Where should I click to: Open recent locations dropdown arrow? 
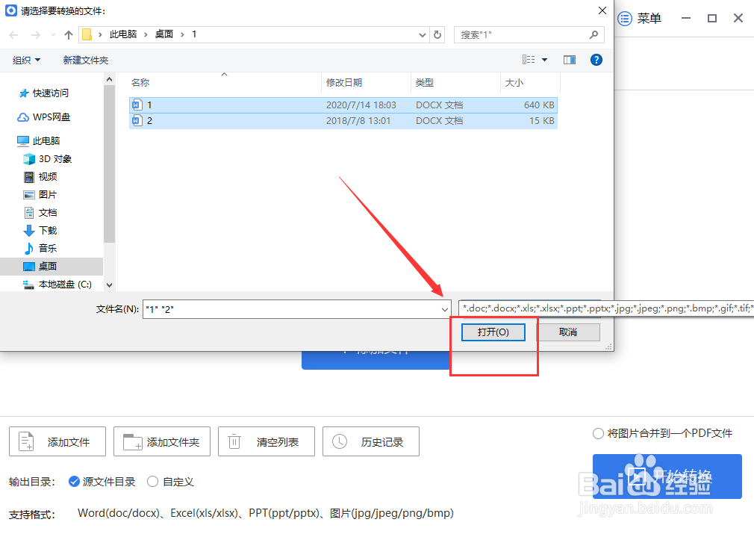(53, 34)
